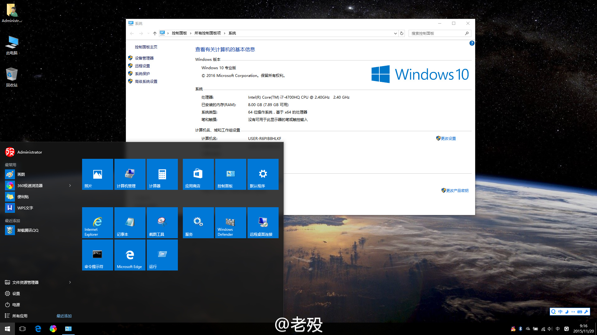Screen dimensions: 597x335
Task: Launch the Microsoft Edge tile
Action: pos(130,255)
